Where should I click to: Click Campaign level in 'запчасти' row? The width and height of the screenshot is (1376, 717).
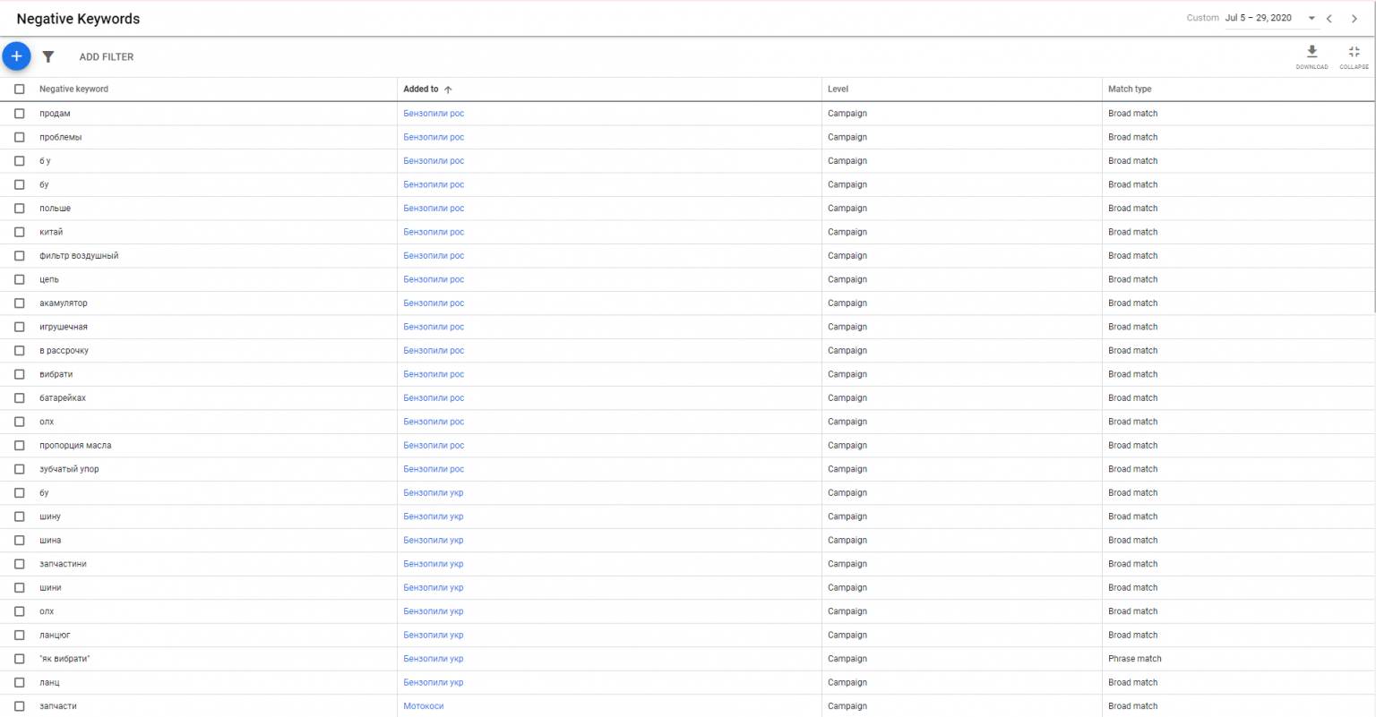847,706
